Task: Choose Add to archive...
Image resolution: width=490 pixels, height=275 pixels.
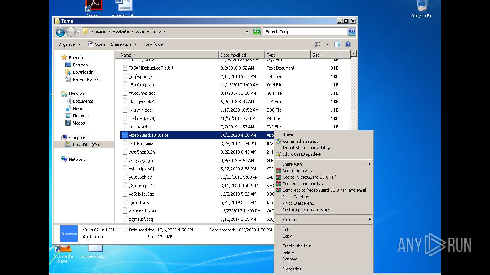Action: click(324, 171)
